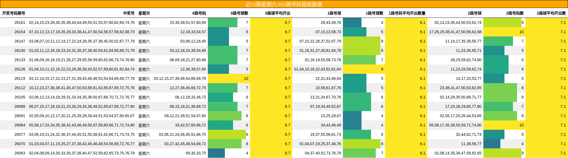Click period number 26084
568x158 pixels.
pos(20,125)
